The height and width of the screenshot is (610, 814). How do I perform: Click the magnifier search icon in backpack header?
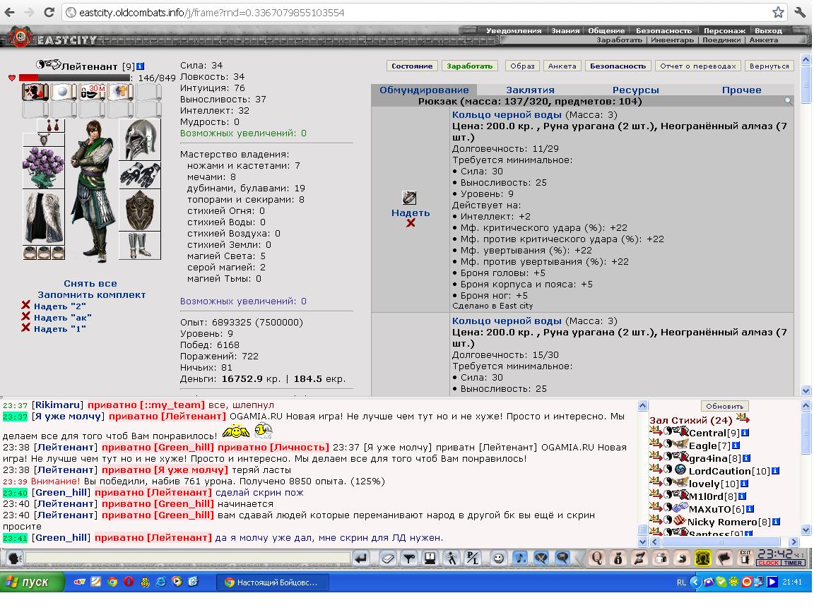point(788,101)
